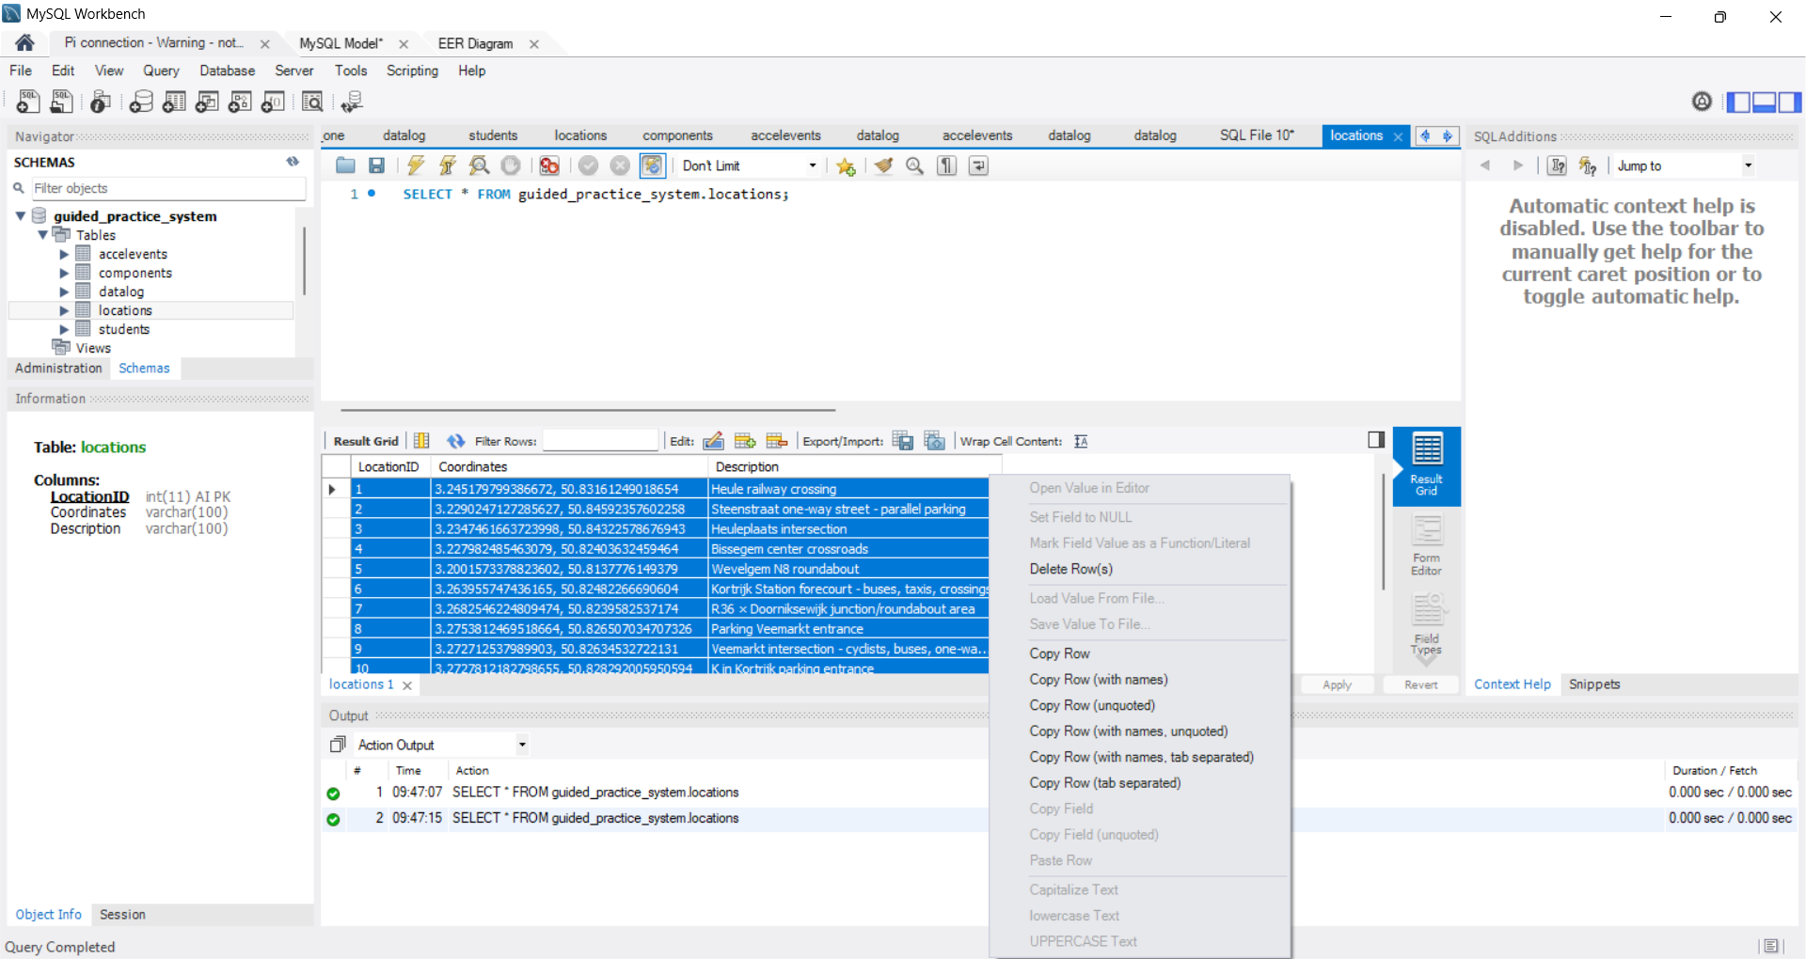Stop the executing query
The height and width of the screenshot is (959, 1806).
pos(511,165)
